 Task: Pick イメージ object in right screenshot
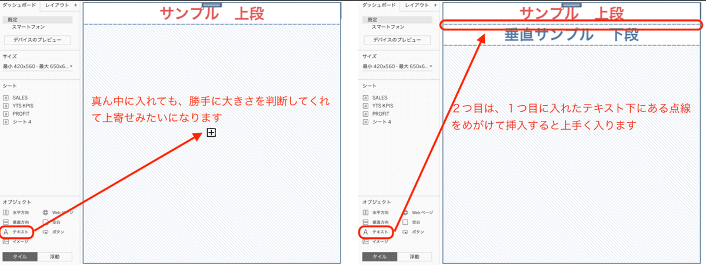point(377,241)
